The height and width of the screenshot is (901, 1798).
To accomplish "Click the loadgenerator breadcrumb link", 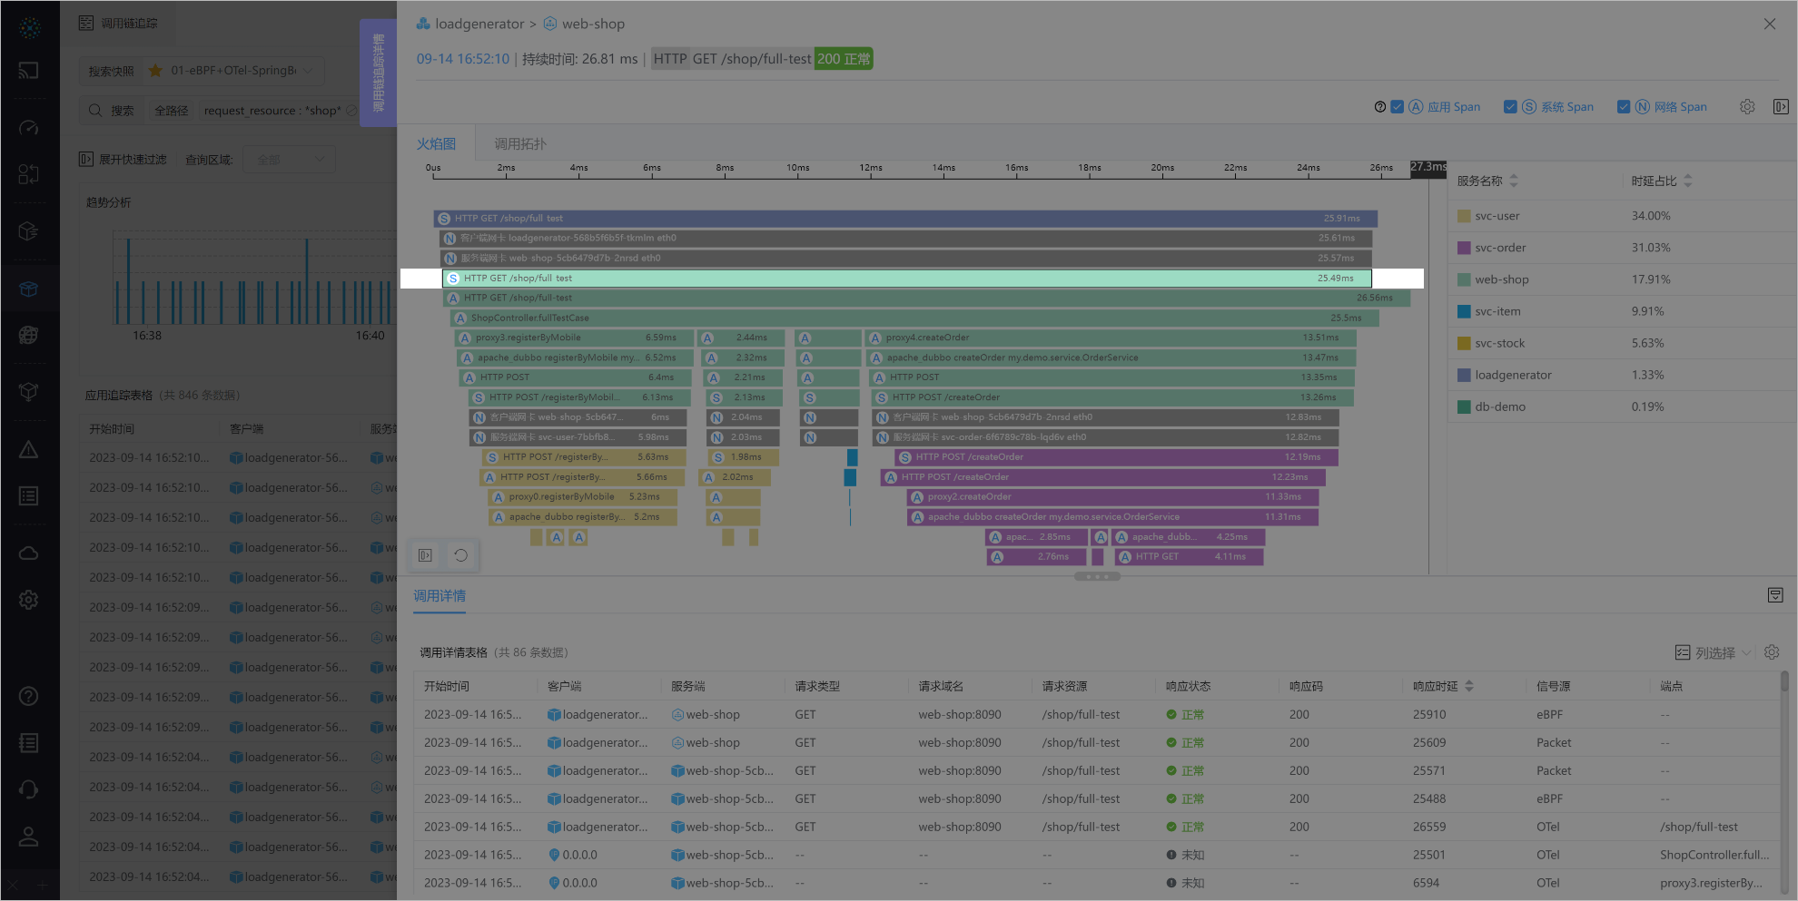I will pos(479,24).
